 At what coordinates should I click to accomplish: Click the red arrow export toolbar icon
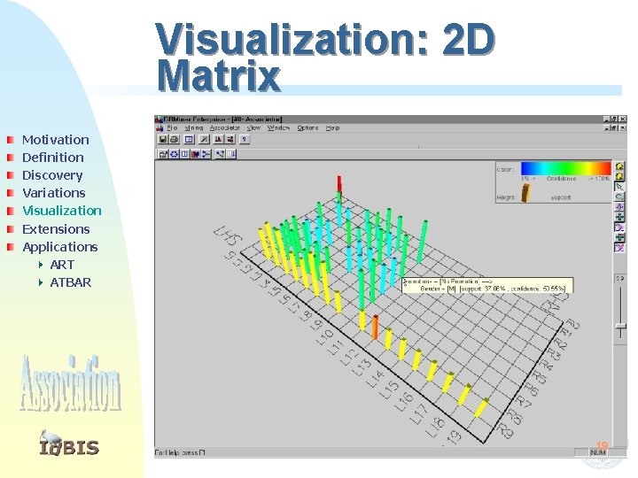[230, 140]
